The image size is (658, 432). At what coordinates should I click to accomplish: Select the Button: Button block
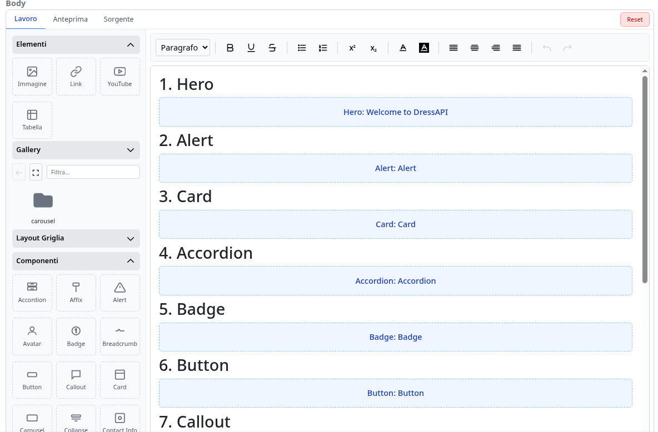tap(395, 393)
